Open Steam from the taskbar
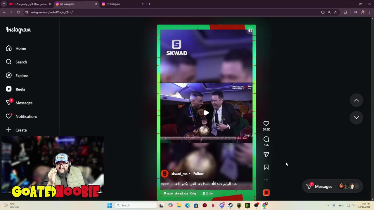 point(231,205)
